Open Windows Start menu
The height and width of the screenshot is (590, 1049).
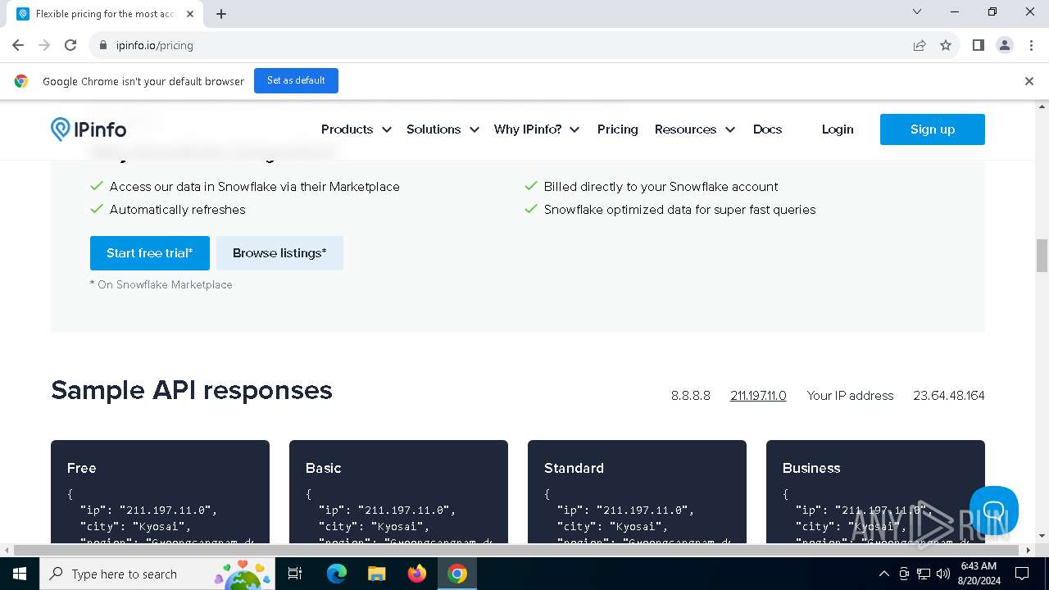[20, 574]
